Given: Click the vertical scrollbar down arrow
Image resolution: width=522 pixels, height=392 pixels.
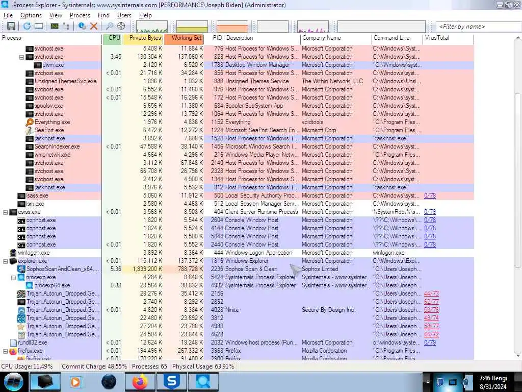Looking at the screenshot, I should click(518, 356).
